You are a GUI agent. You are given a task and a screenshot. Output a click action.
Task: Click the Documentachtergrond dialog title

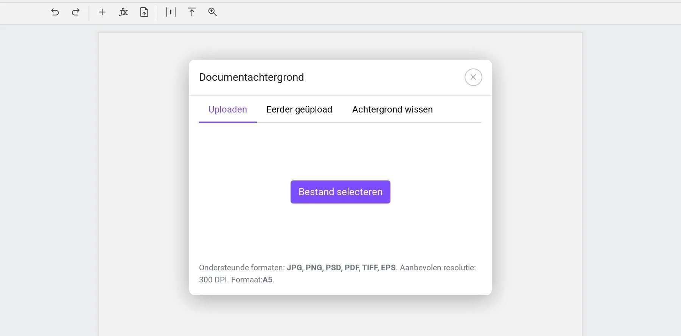point(252,77)
